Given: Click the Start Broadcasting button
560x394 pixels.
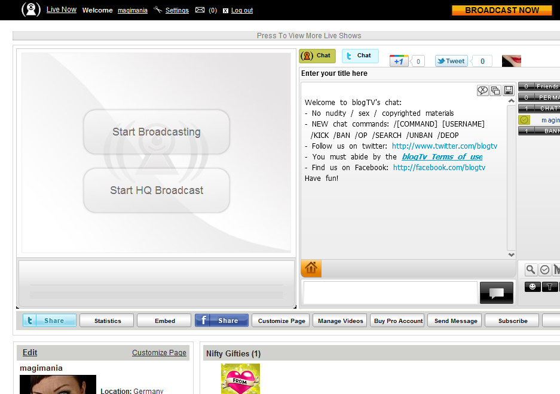Looking at the screenshot, I should pyautogui.click(x=157, y=132).
